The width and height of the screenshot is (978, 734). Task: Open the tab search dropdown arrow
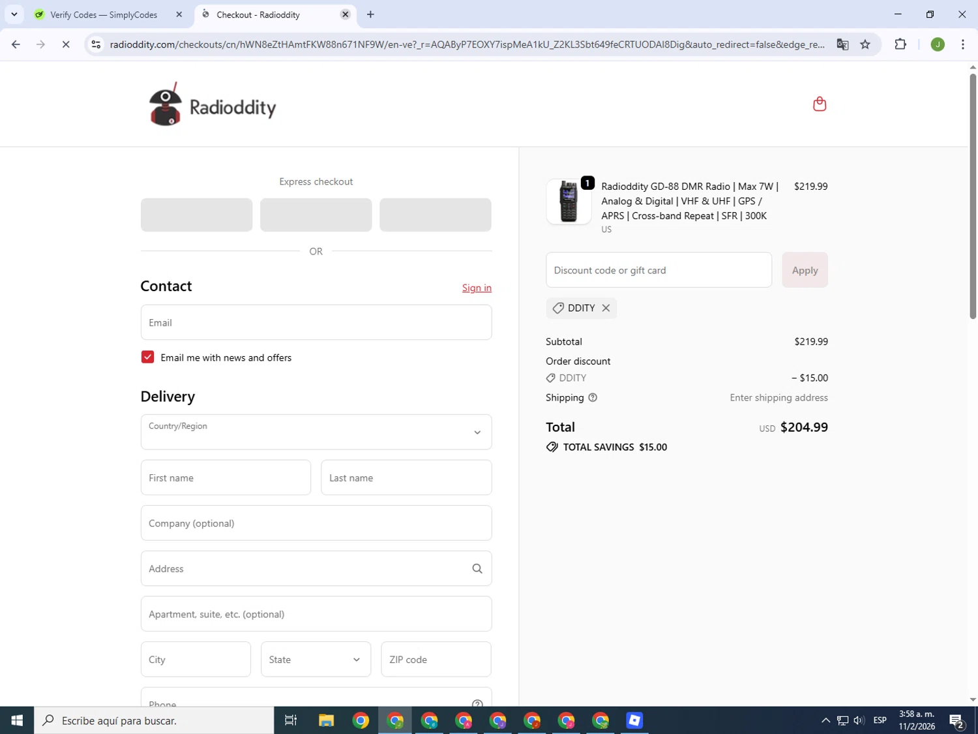14,14
